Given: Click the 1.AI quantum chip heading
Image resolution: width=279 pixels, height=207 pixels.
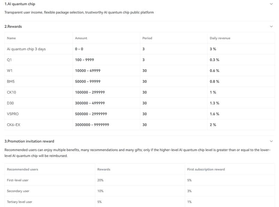Looking at the screenshot, I should 20,4.
